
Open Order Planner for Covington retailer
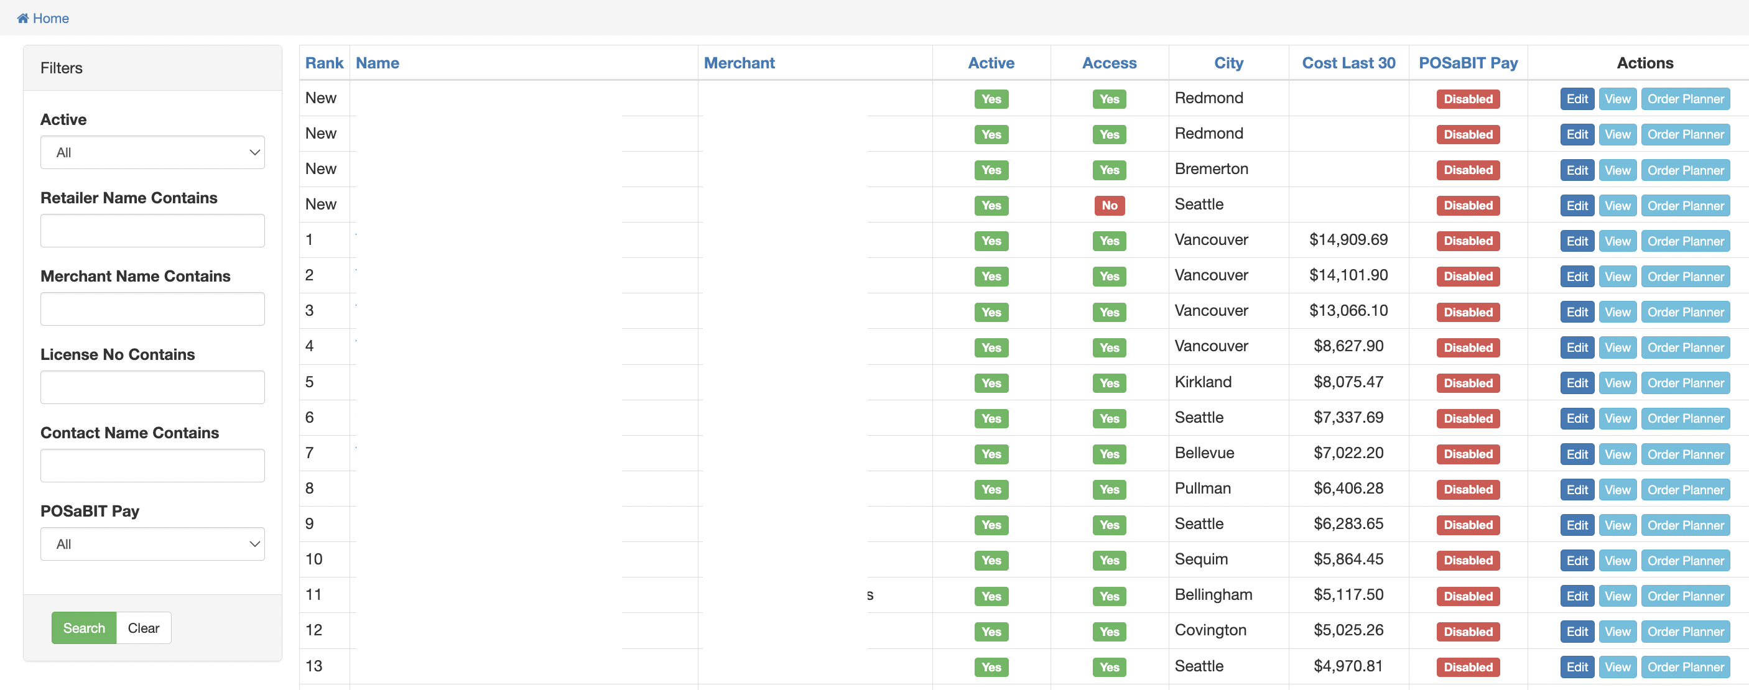(1685, 632)
